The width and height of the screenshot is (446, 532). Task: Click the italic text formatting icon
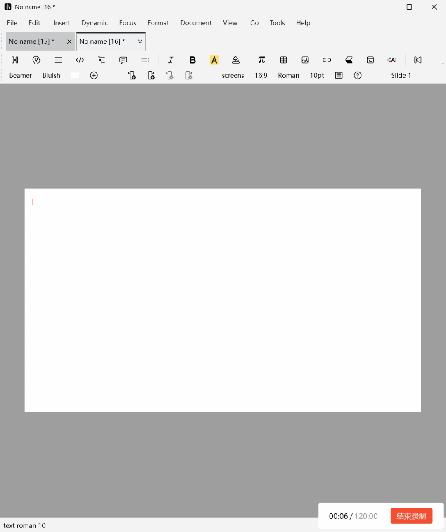[171, 60]
